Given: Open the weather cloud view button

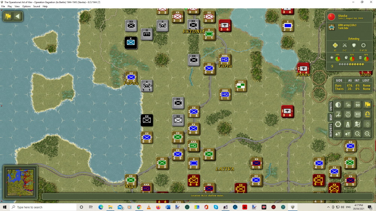Looking at the screenshot, I should [348, 105].
